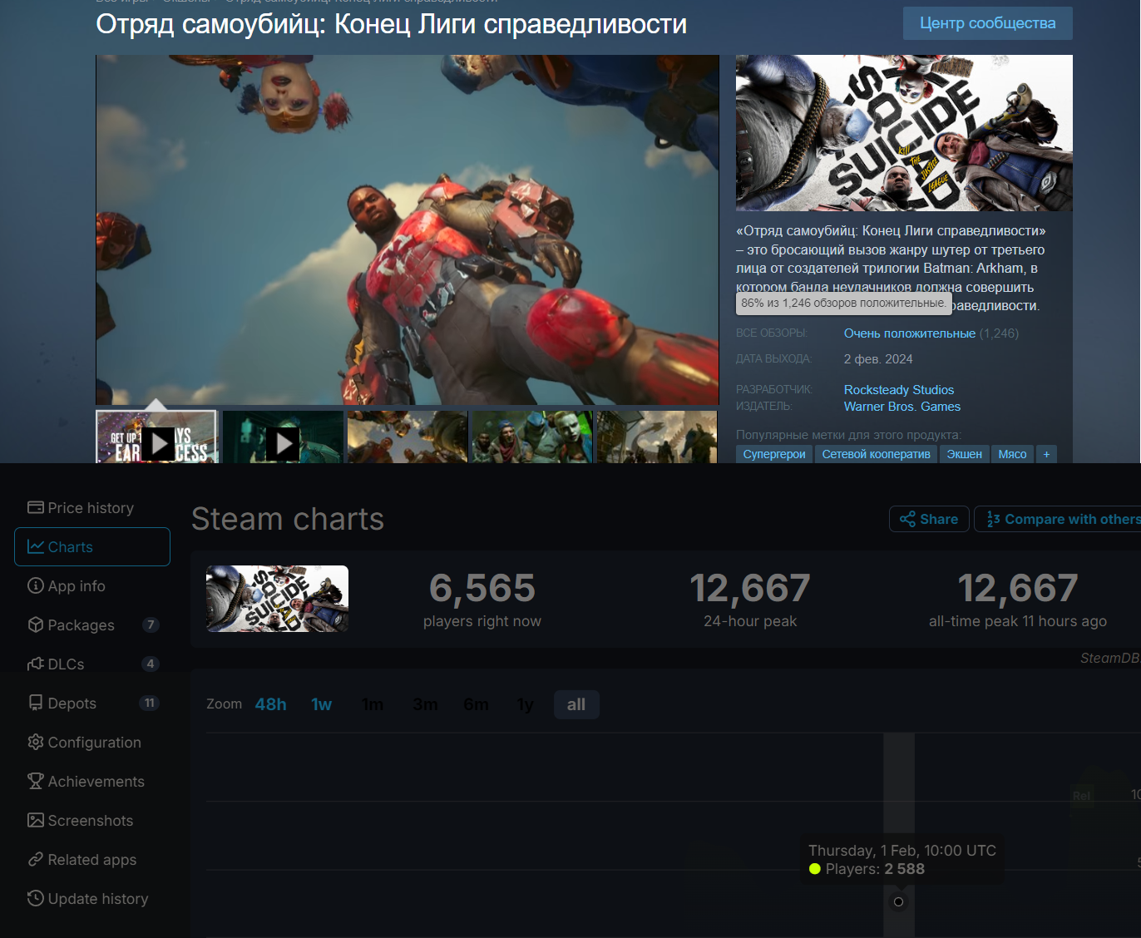The image size is (1141, 938).
Task: Open the App info section
Action: 91,586
